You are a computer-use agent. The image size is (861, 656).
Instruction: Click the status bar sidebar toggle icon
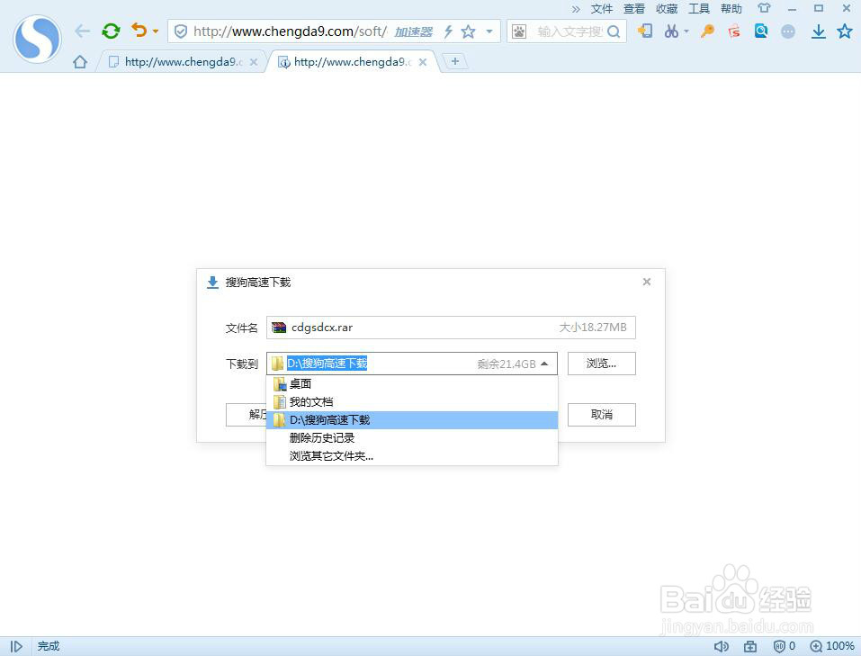16,647
